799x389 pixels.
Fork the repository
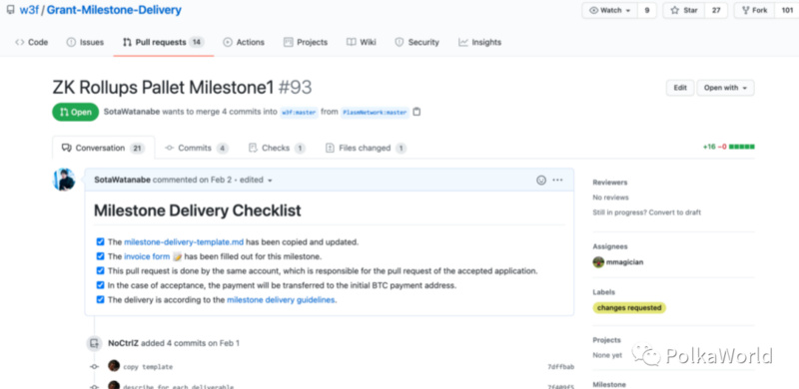(x=754, y=10)
